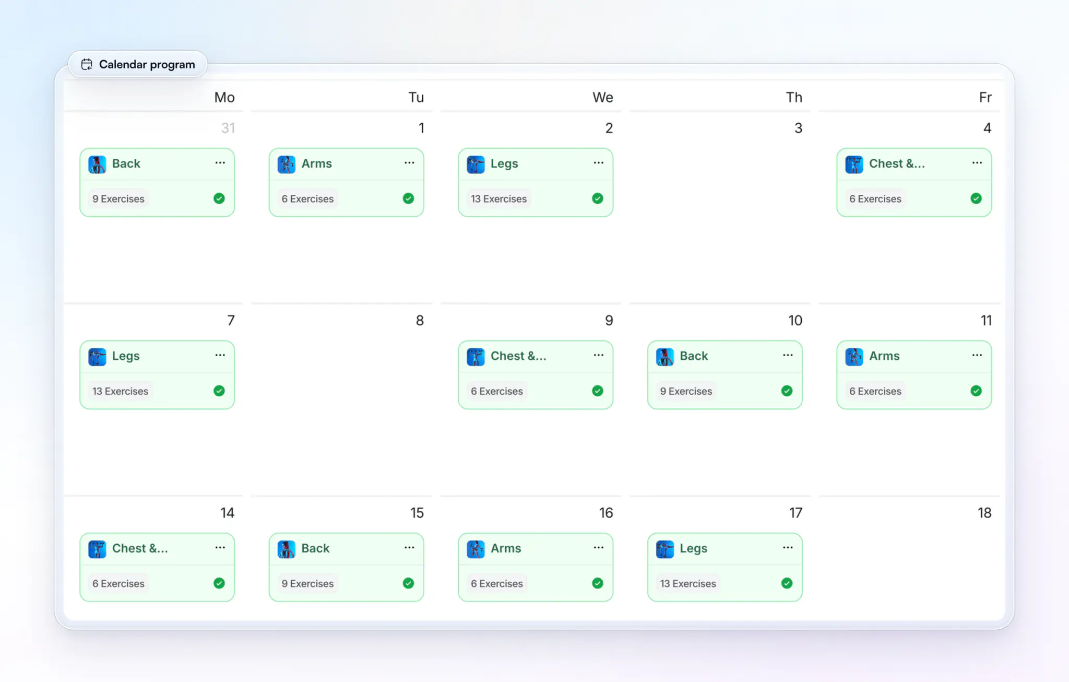
Task: Open options menu for Back on day 31
Action: [x=220, y=163]
